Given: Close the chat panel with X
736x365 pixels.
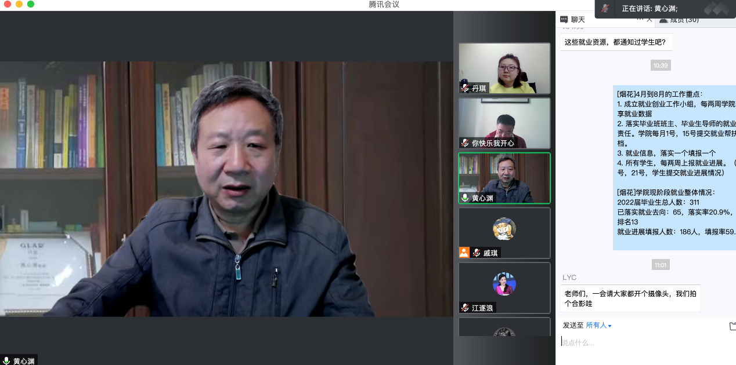Looking at the screenshot, I should [650, 20].
